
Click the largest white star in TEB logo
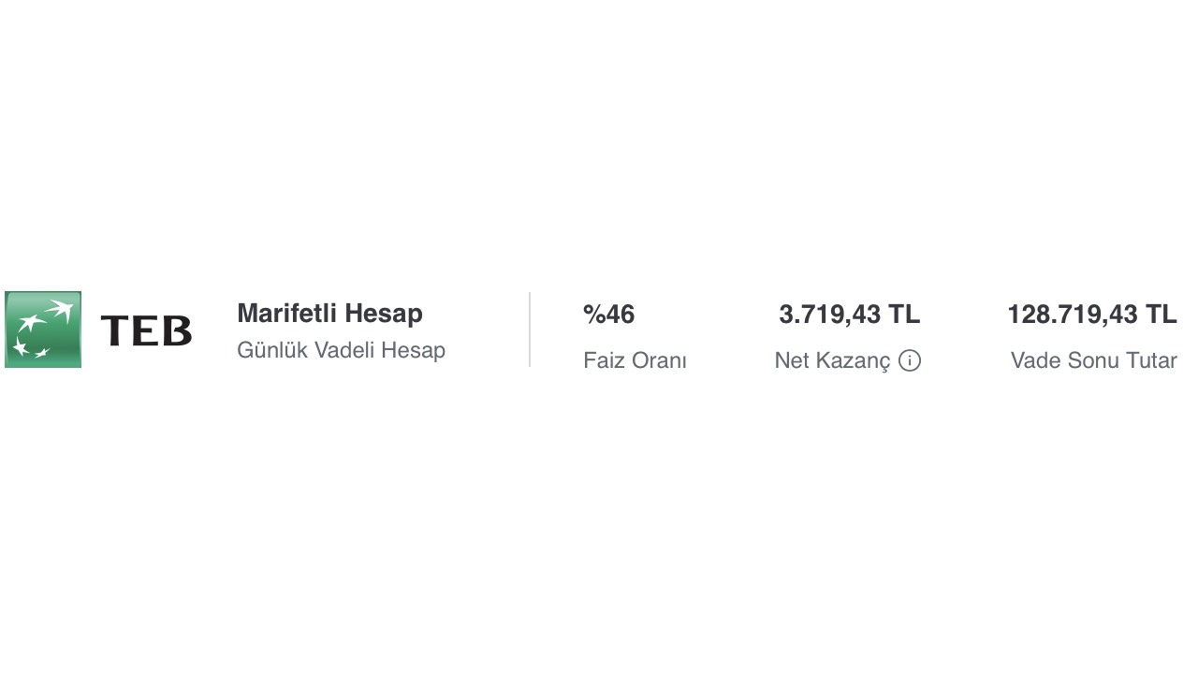coord(60,310)
